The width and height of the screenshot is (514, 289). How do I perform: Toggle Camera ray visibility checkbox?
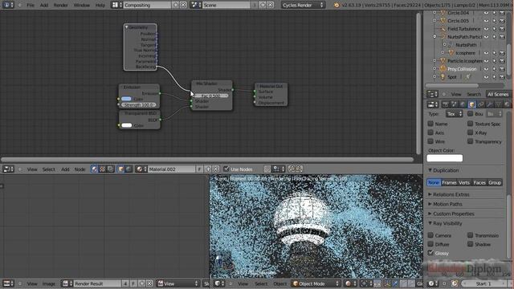[430, 235]
